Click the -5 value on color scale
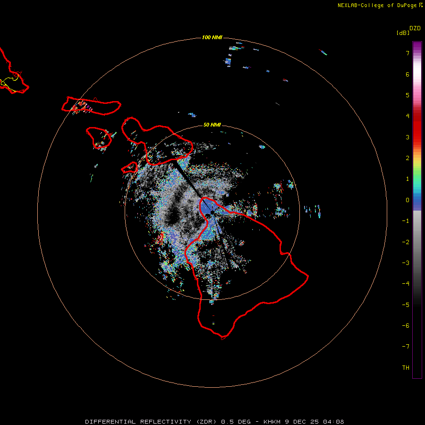 [406, 305]
